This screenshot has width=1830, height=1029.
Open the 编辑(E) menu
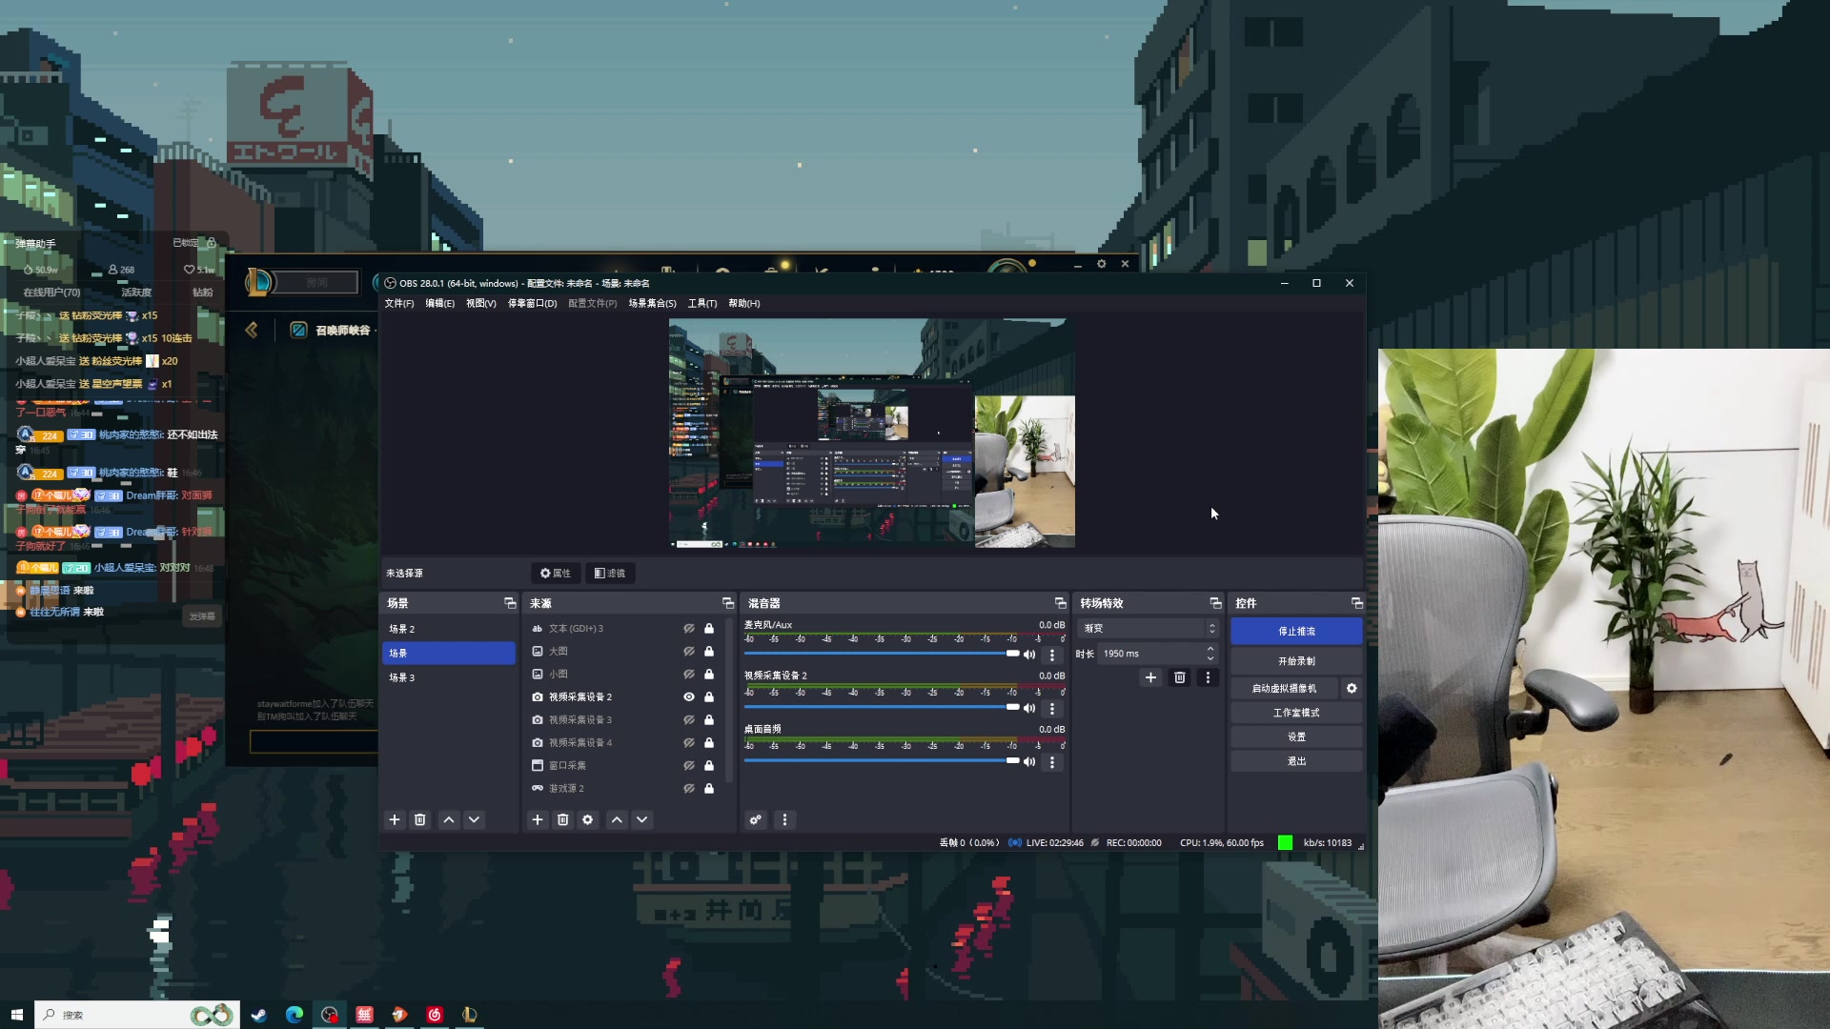(439, 303)
